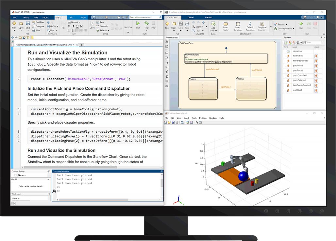Click the Stop button in the MATLAB Run section
Screen dimensions: 336x241
153,25
